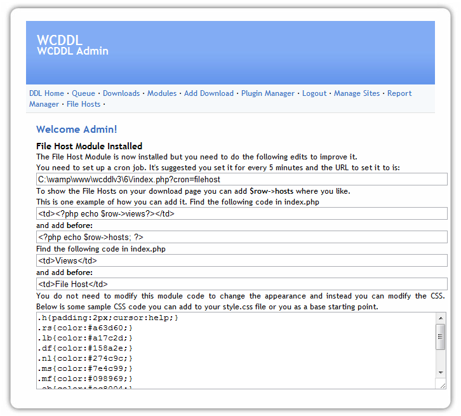Open the DDL Home link
Viewport: 461px width, 416px height.
[x=46, y=93]
